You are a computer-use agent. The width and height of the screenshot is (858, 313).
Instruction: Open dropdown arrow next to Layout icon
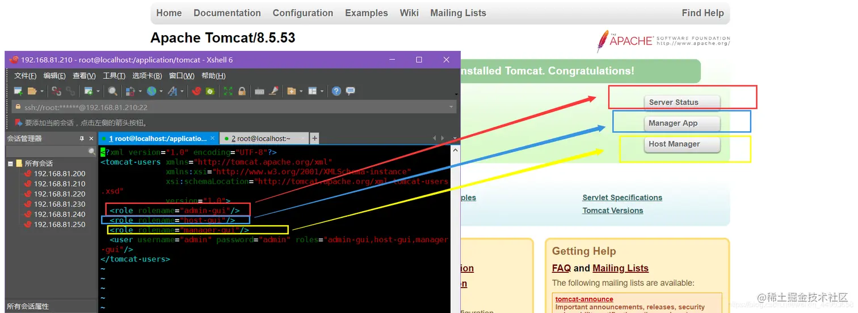[x=322, y=91]
